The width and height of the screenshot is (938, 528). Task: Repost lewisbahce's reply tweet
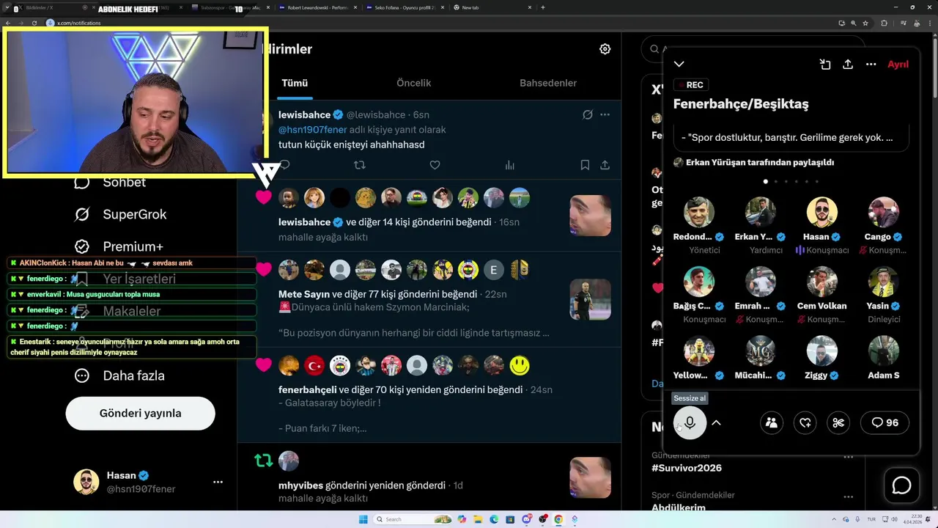[x=359, y=165]
